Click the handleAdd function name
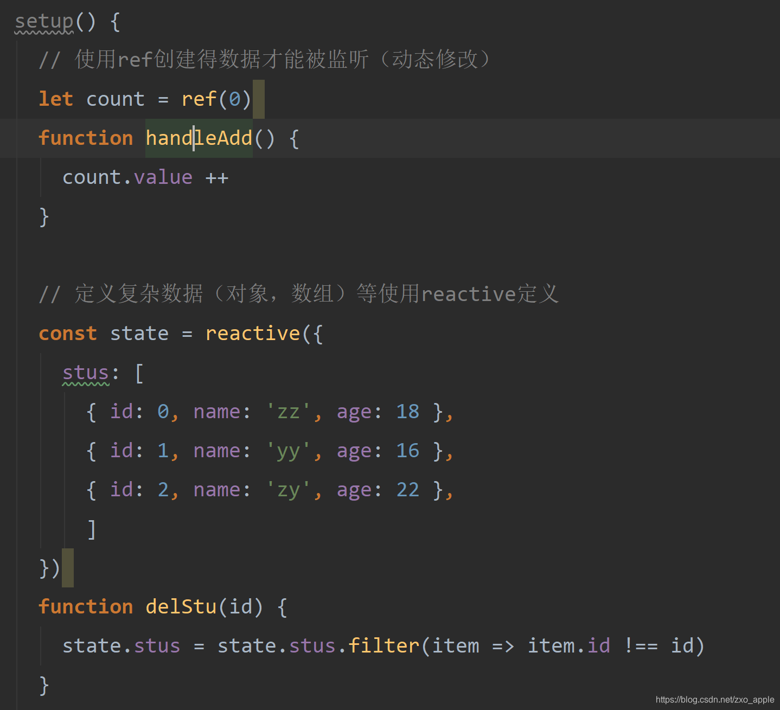 coord(199,138)
